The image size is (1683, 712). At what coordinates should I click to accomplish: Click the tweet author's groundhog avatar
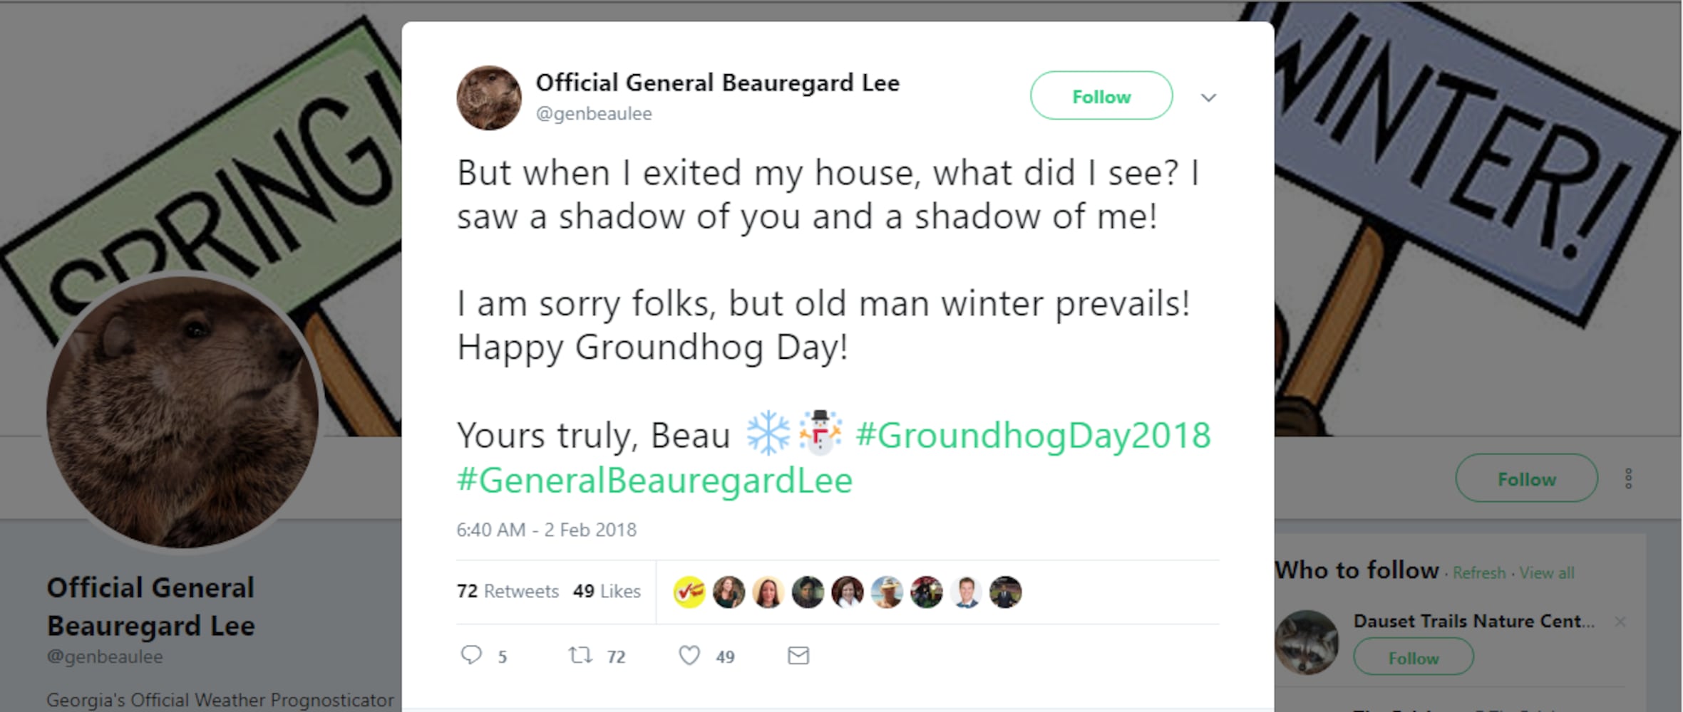coord(489,98)
